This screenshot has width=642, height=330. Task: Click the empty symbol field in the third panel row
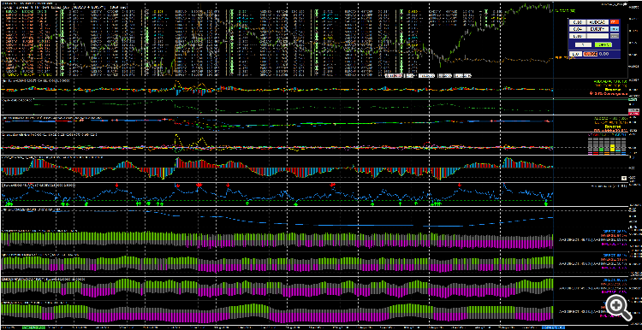pos(597,36)
